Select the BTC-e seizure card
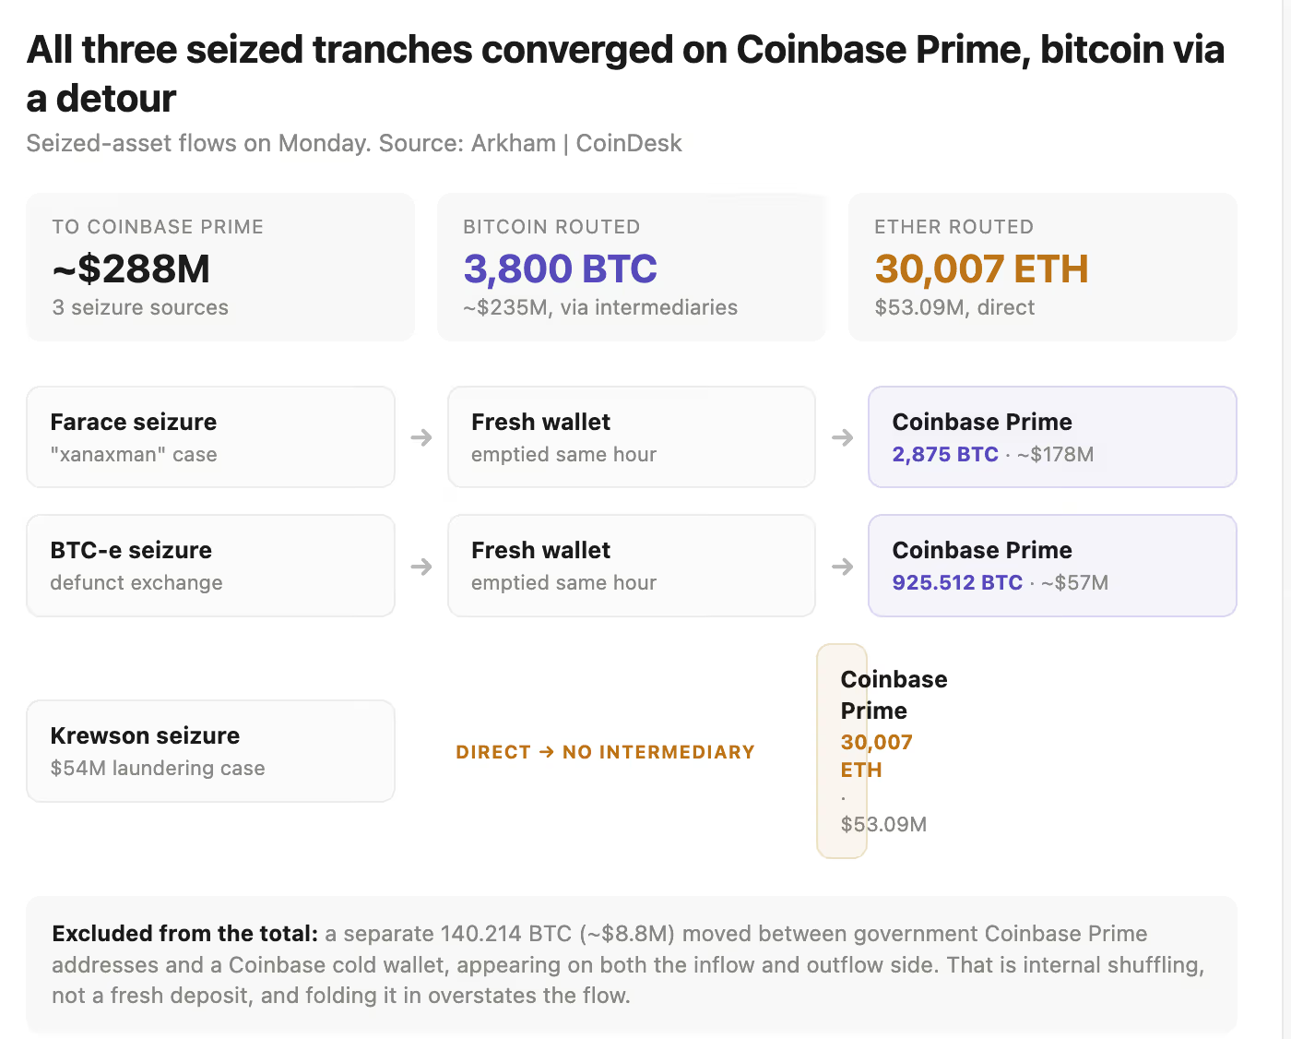Screen dimensions: 1291x1039 211,566
